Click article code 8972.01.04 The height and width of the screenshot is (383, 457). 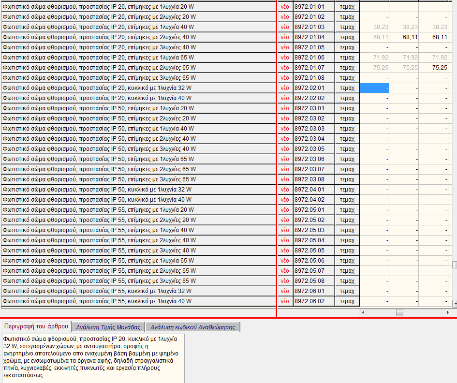pyautogui.click(x=309, y=37)
